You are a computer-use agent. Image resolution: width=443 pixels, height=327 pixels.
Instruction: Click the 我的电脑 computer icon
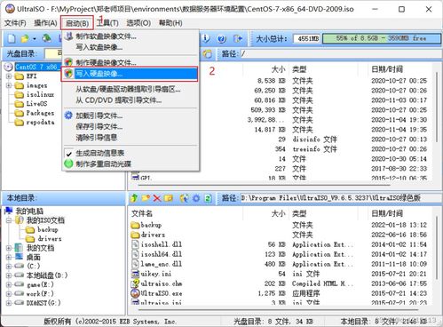click(9, 211)
